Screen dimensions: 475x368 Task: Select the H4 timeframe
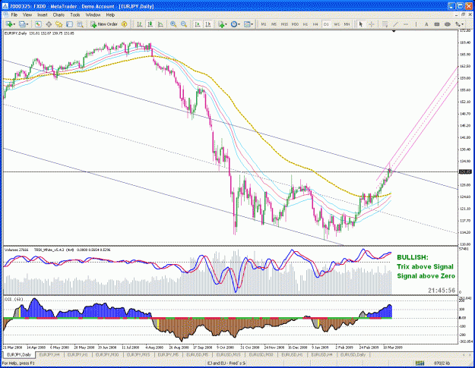click(x=315, y=24)
